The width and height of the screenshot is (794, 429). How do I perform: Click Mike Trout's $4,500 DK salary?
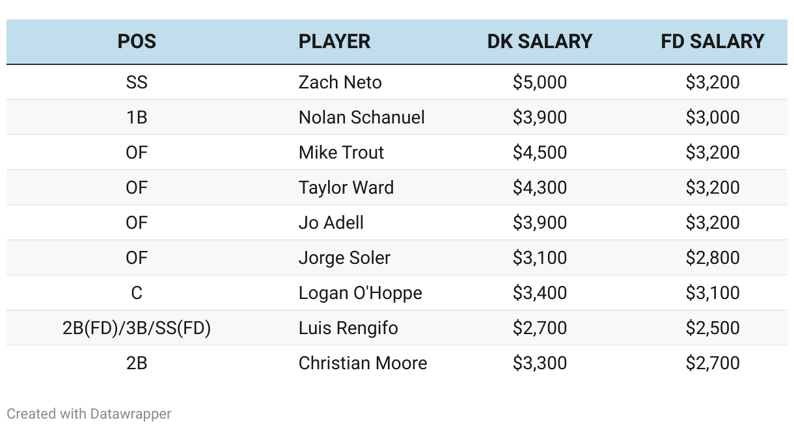coord(540,153)
